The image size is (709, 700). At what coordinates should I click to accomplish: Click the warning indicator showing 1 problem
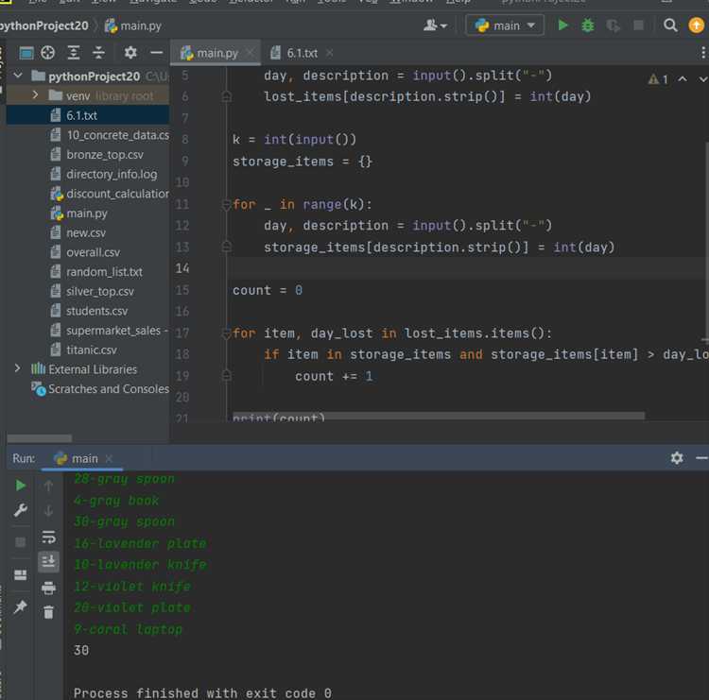click(x=658, y=79)
